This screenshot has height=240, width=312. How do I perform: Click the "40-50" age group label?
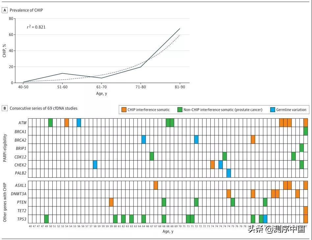tap(23, 87)
